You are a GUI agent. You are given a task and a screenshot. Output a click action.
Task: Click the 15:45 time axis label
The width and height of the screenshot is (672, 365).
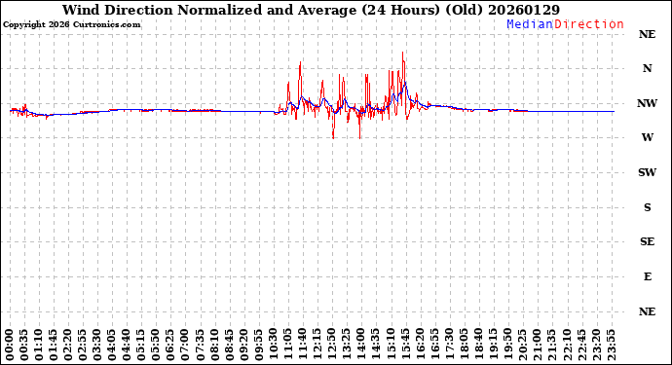[405, 346]
